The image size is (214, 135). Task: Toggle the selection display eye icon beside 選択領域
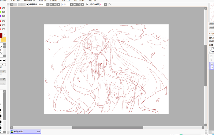click(x=27, y=5)
